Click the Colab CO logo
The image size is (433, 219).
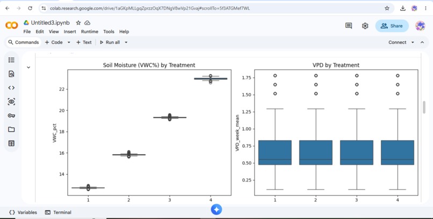(12, 26)
